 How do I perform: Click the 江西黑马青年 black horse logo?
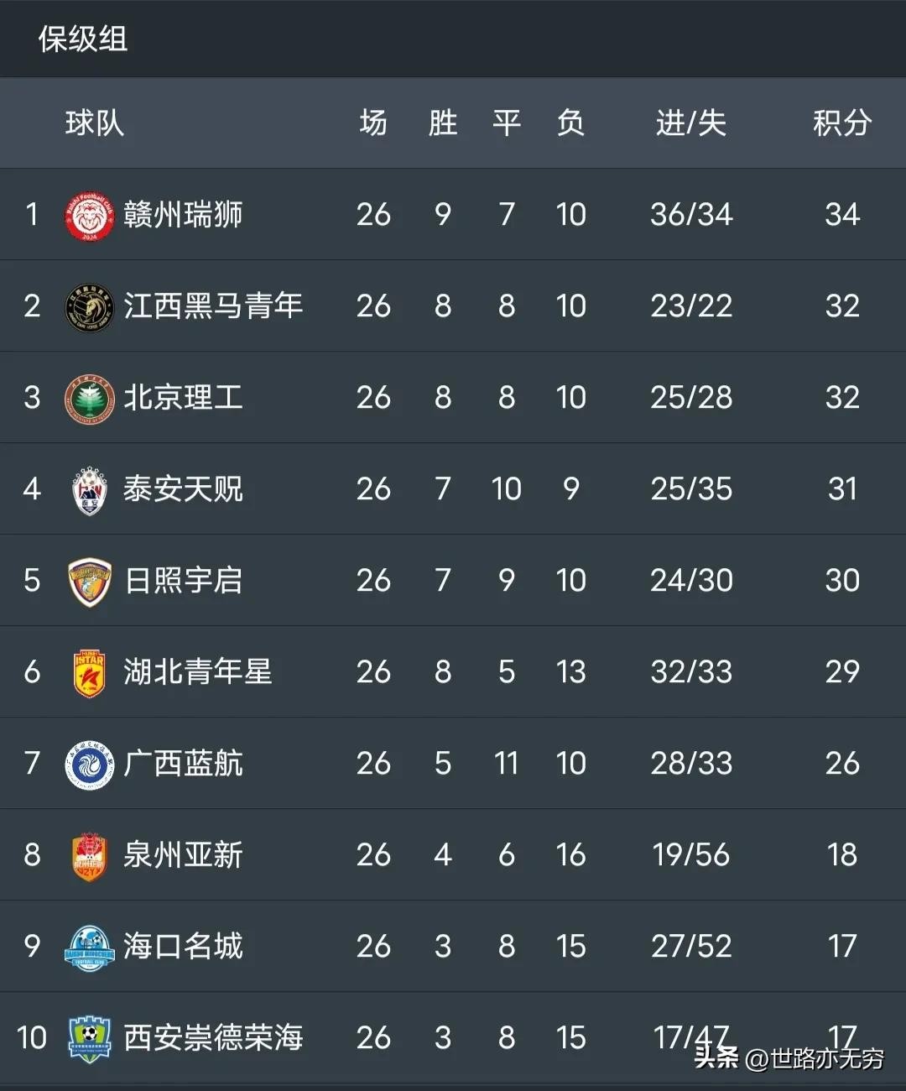(x=89, y=306)
